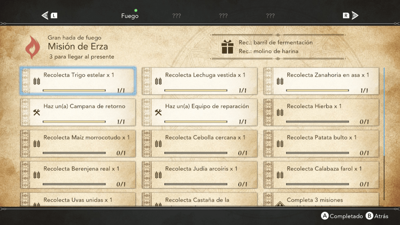Click wheat icon on Calabaza farol mission
The image size is (400, 225).
pyautogui.click(x=280, y=175)
